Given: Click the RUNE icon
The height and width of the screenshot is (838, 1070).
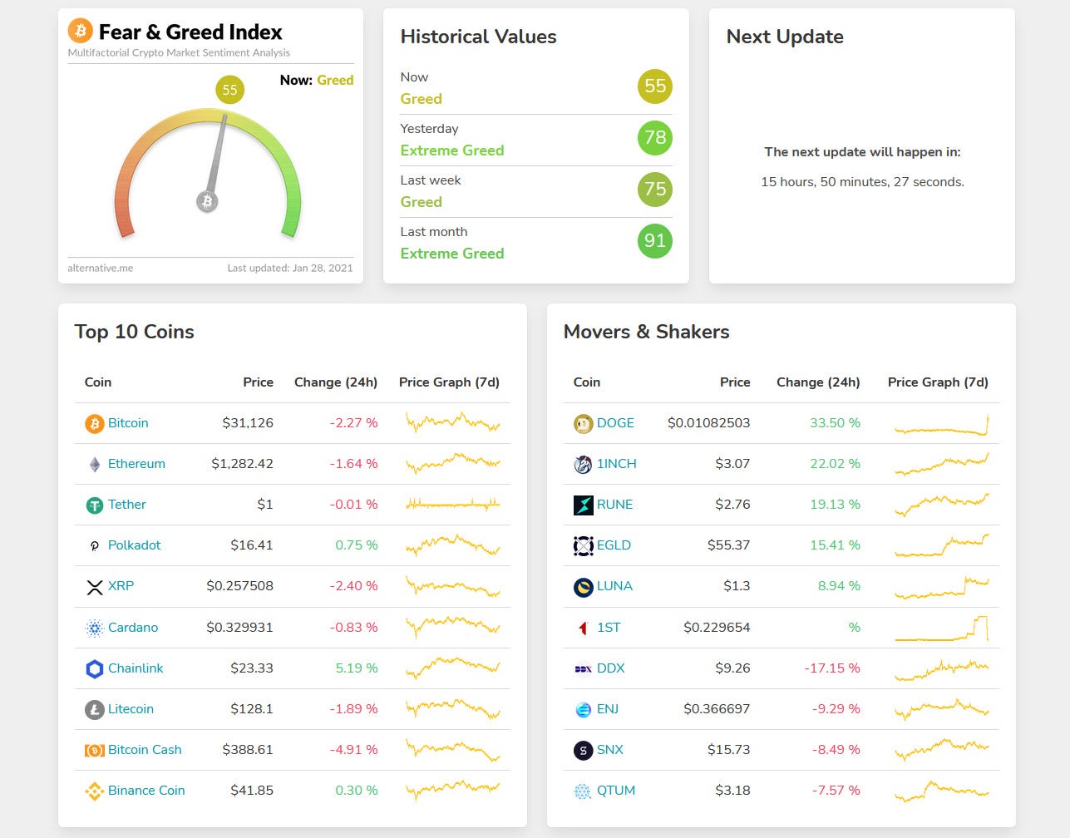Looking at the screenshot, I should [x=584, y=505].
